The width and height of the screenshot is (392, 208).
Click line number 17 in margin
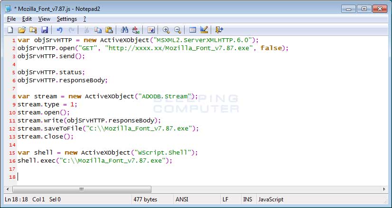point(12,169)
